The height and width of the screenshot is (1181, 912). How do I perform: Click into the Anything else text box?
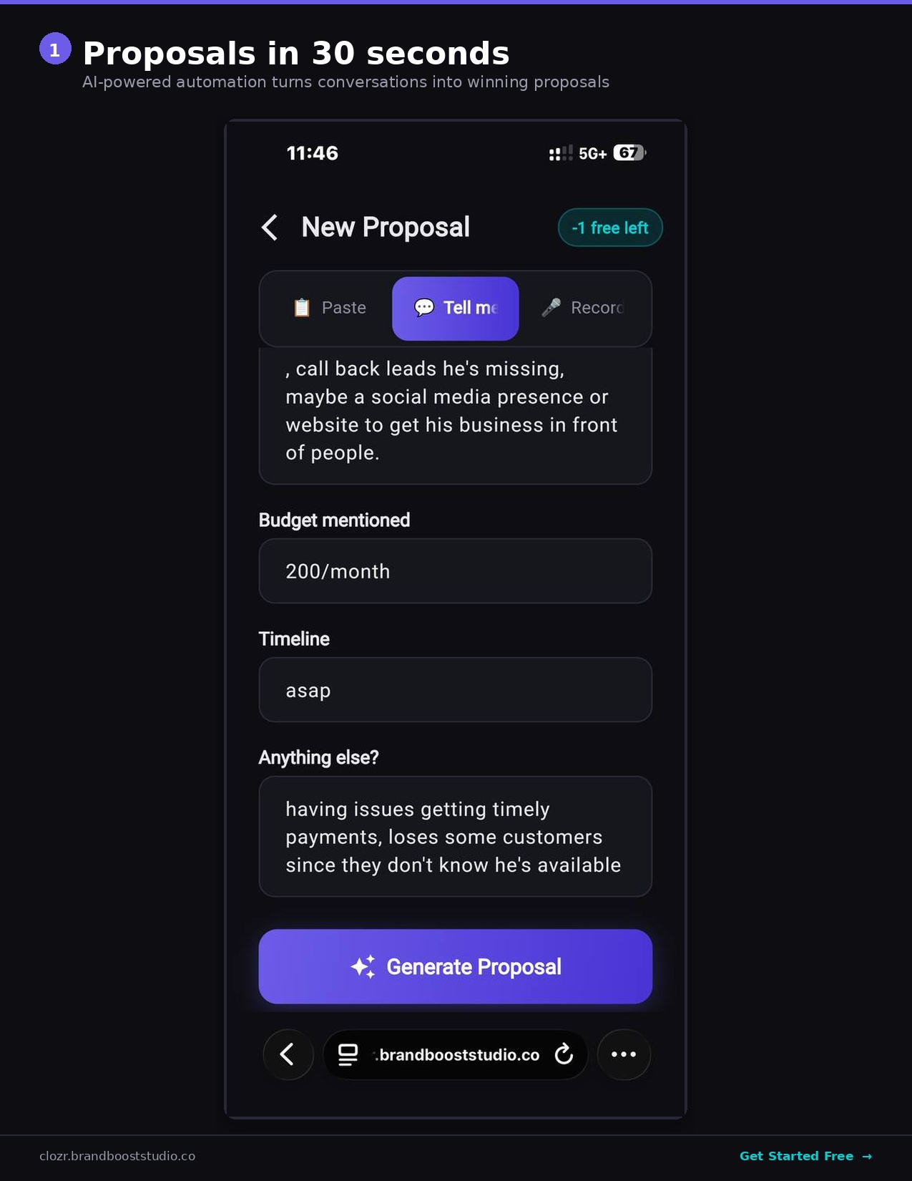coord(456,837)
